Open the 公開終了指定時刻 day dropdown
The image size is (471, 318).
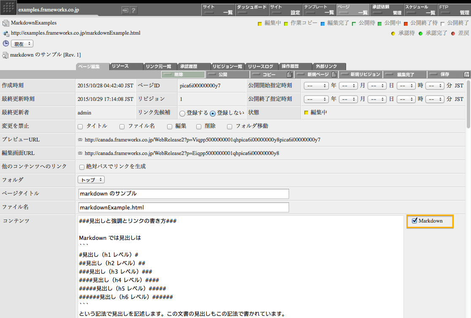tap(377, 99)
